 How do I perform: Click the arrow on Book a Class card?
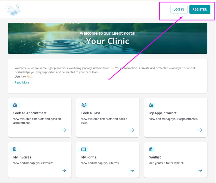click(x=132, y=130)
